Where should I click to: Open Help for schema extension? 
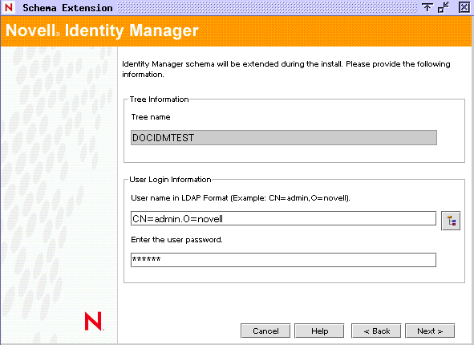319,331
